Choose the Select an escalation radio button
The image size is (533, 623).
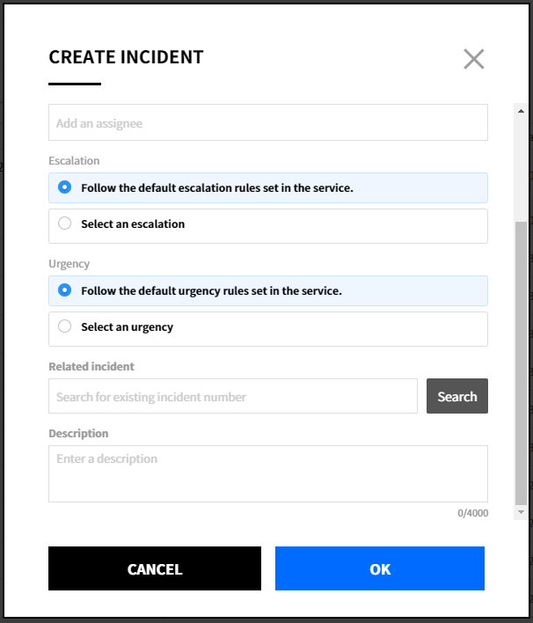tap(64, 224)
